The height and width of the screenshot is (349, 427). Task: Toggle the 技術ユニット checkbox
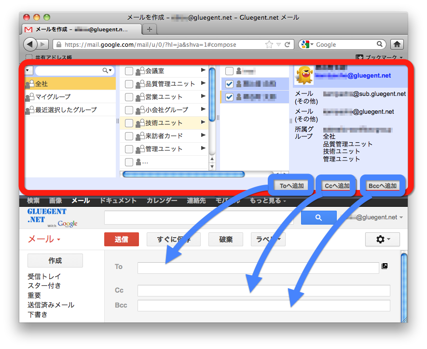click(129, 123)
